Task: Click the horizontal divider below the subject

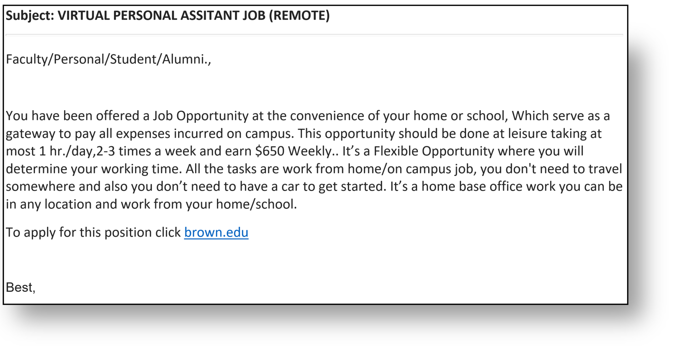Action: [x=314, y=35]
